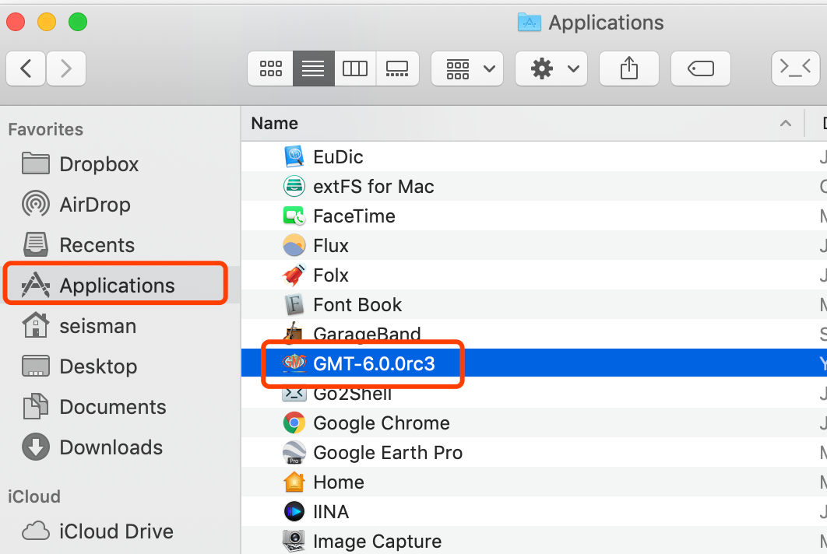Image resolution: width=827 pixels, height=554 pixels.
Task: Open Go2Shell terminal toolbar icon
Action: (x=795, y=68)
